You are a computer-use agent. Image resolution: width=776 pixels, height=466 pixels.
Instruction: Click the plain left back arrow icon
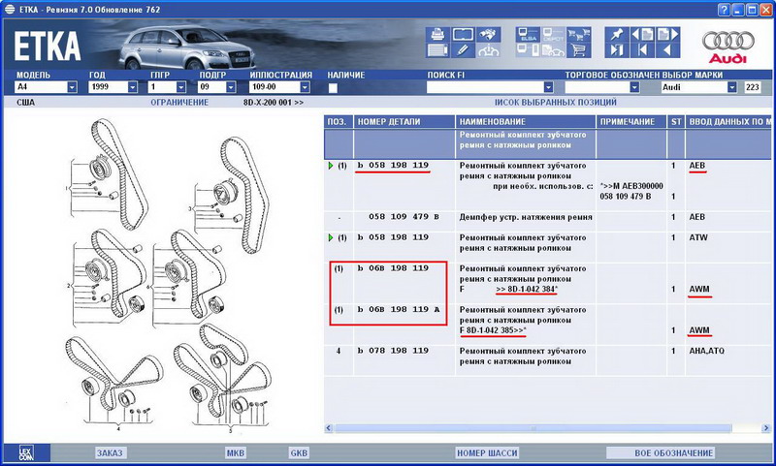667,50
